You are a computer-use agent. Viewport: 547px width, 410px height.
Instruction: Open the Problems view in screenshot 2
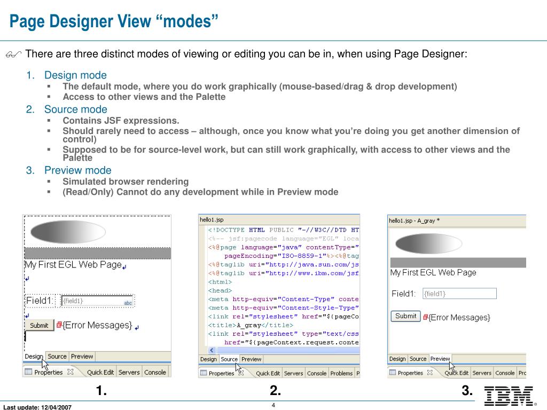341,373
